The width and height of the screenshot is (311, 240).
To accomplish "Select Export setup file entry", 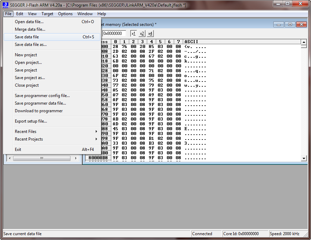I will pos(31,121).
